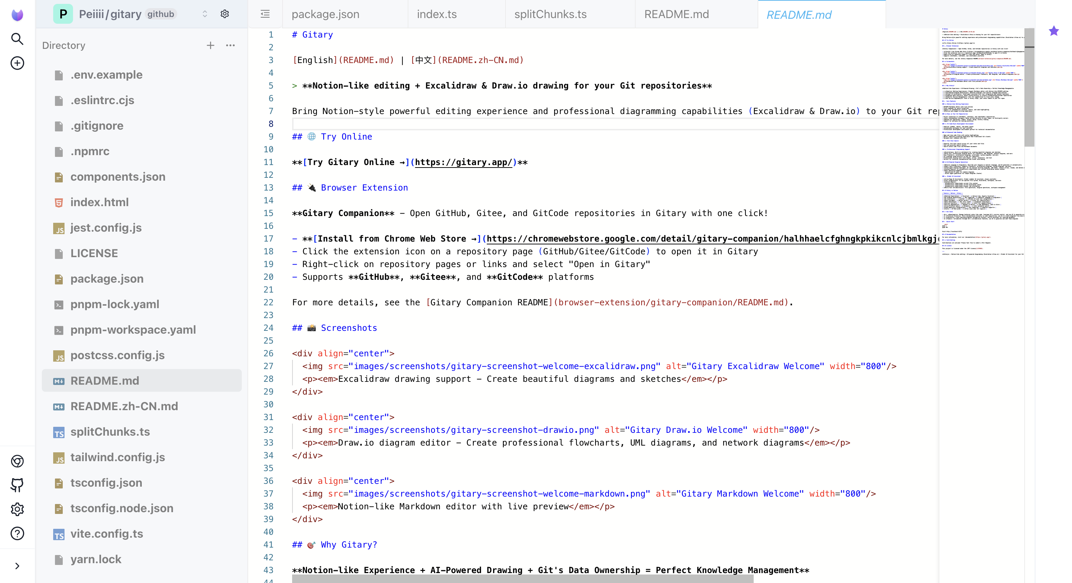Click the horizontal scrollbar at editor bottom
This screenshot has width=1072, height=583.
click(522, 579)
